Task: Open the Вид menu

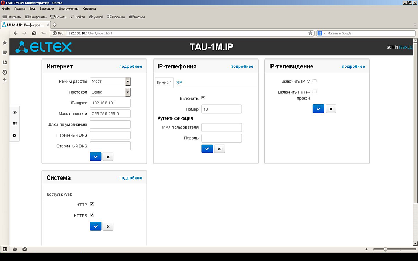Action: tap(32, 9)
